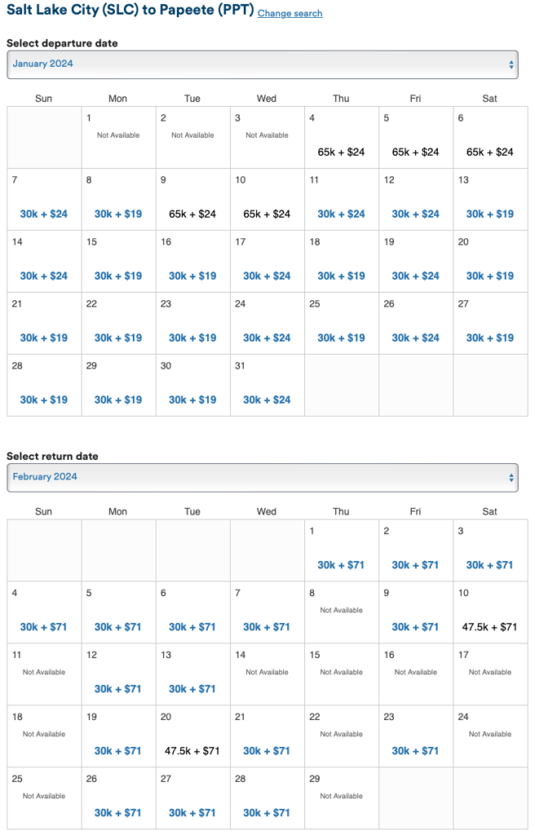Choose February 28 return fare
Viewport: 535px width, 835px height.
(x=267, y=813)
